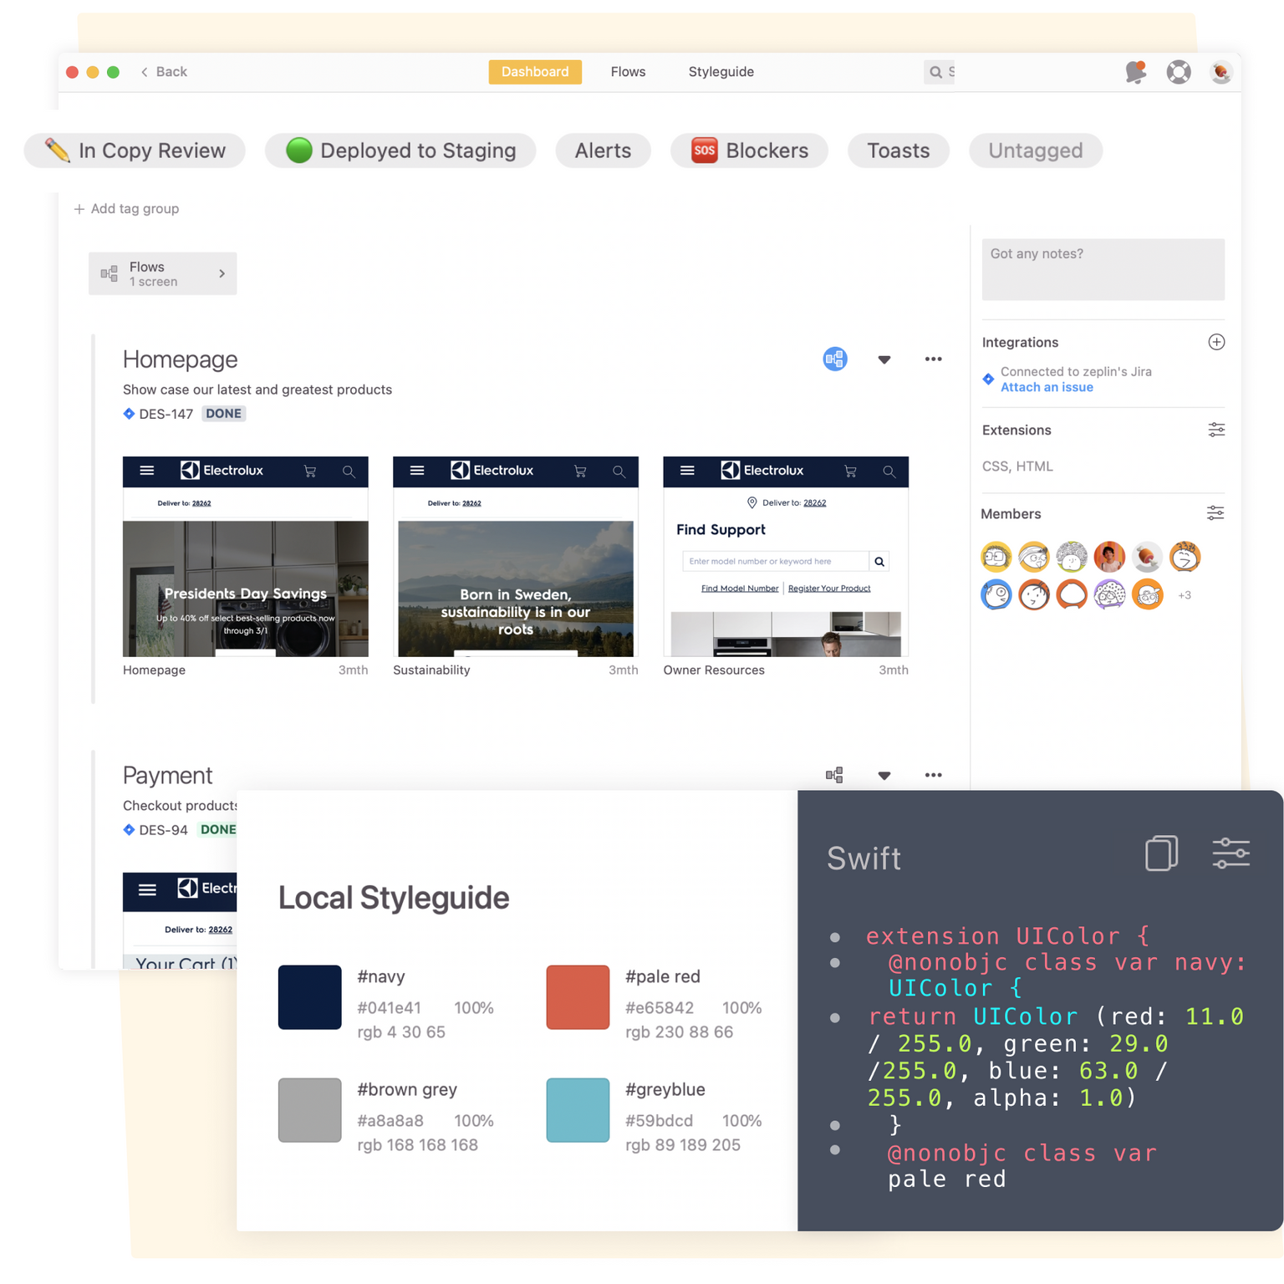1284x1284 pixels.
Task: Collapse the Homepage section with its arrow
Action: coord(884,359)
